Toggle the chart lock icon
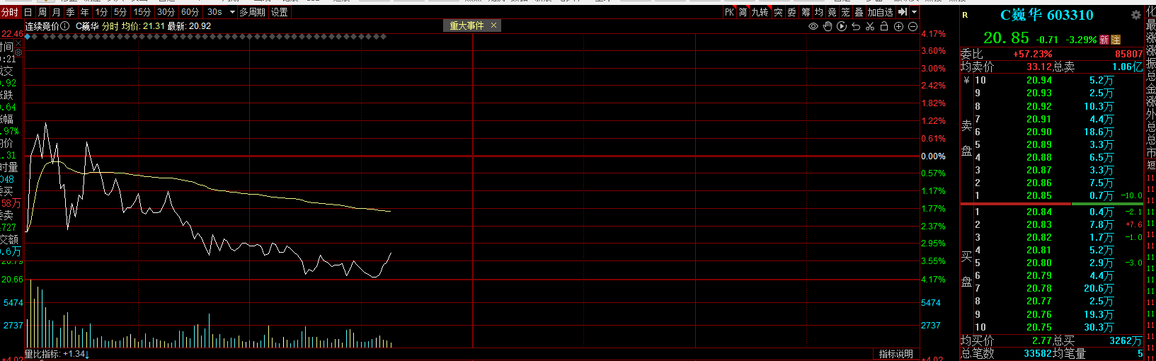The height and width of the screenshot is (361, 1156). coord(884,26)
